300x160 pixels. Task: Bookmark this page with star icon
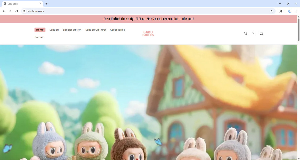(271, 11)
